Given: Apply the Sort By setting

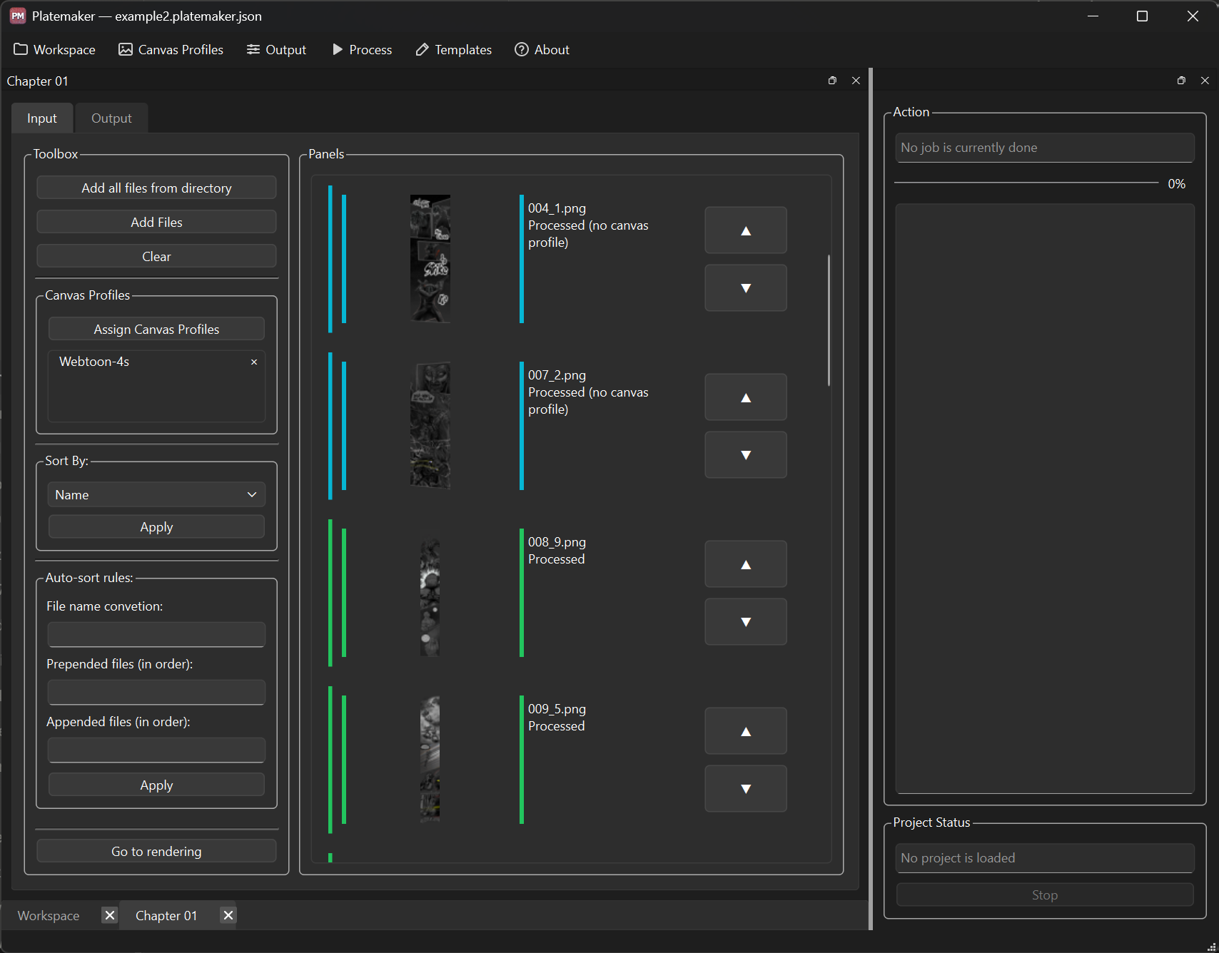Looking at the screenshot, I should [156, 527].
